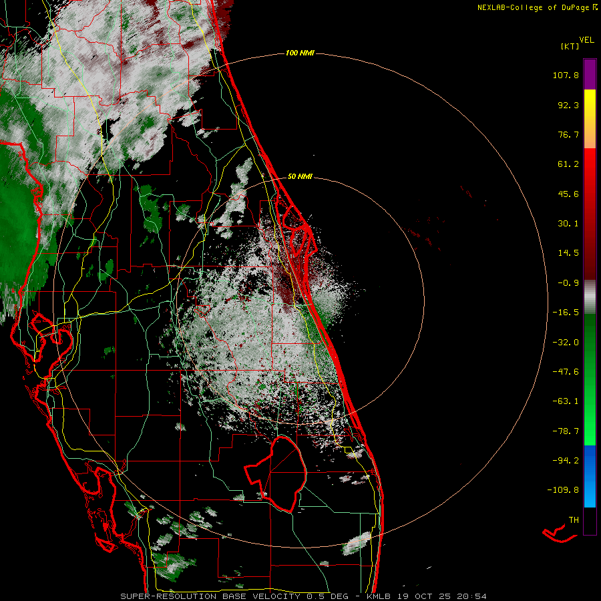Click the purple segment of velocity color bar
The height and width of the screenshot is (601, 601).
click(590, 74)
